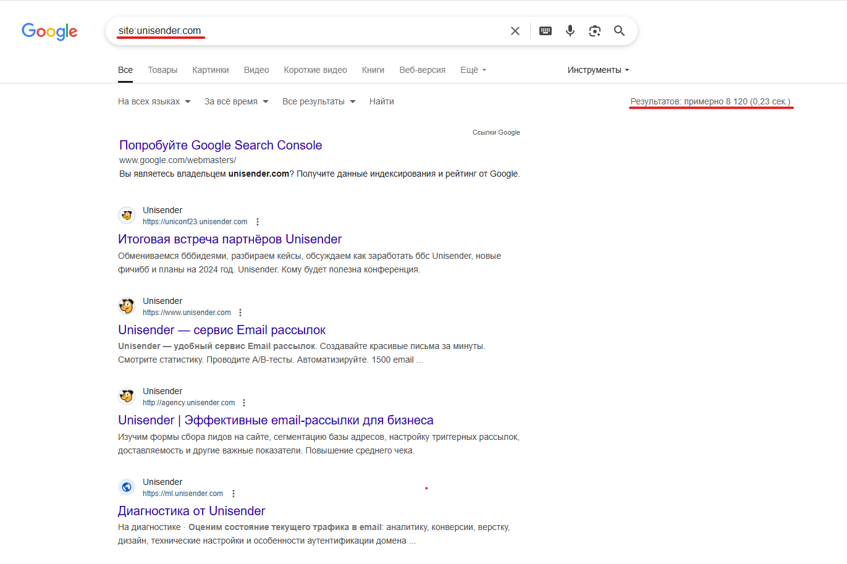Open Эффективные email-рассылки для бизнеса result
This screenshot has width=847, height=564.
(276, 420)
